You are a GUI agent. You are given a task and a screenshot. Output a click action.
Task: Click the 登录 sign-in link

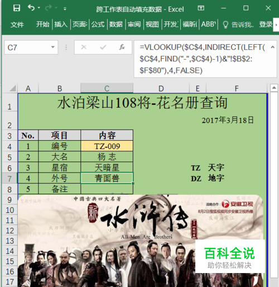coord(266,24)
